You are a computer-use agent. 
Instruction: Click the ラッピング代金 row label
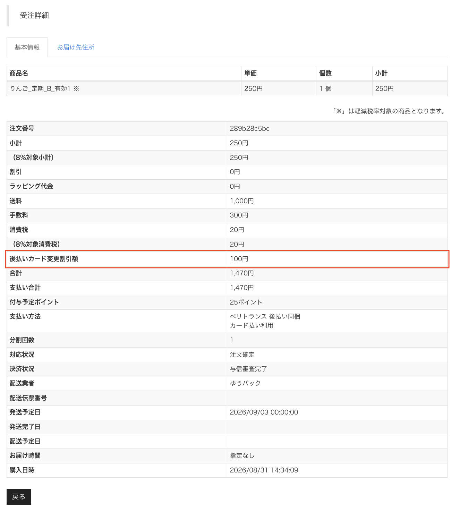click(31, 187)
